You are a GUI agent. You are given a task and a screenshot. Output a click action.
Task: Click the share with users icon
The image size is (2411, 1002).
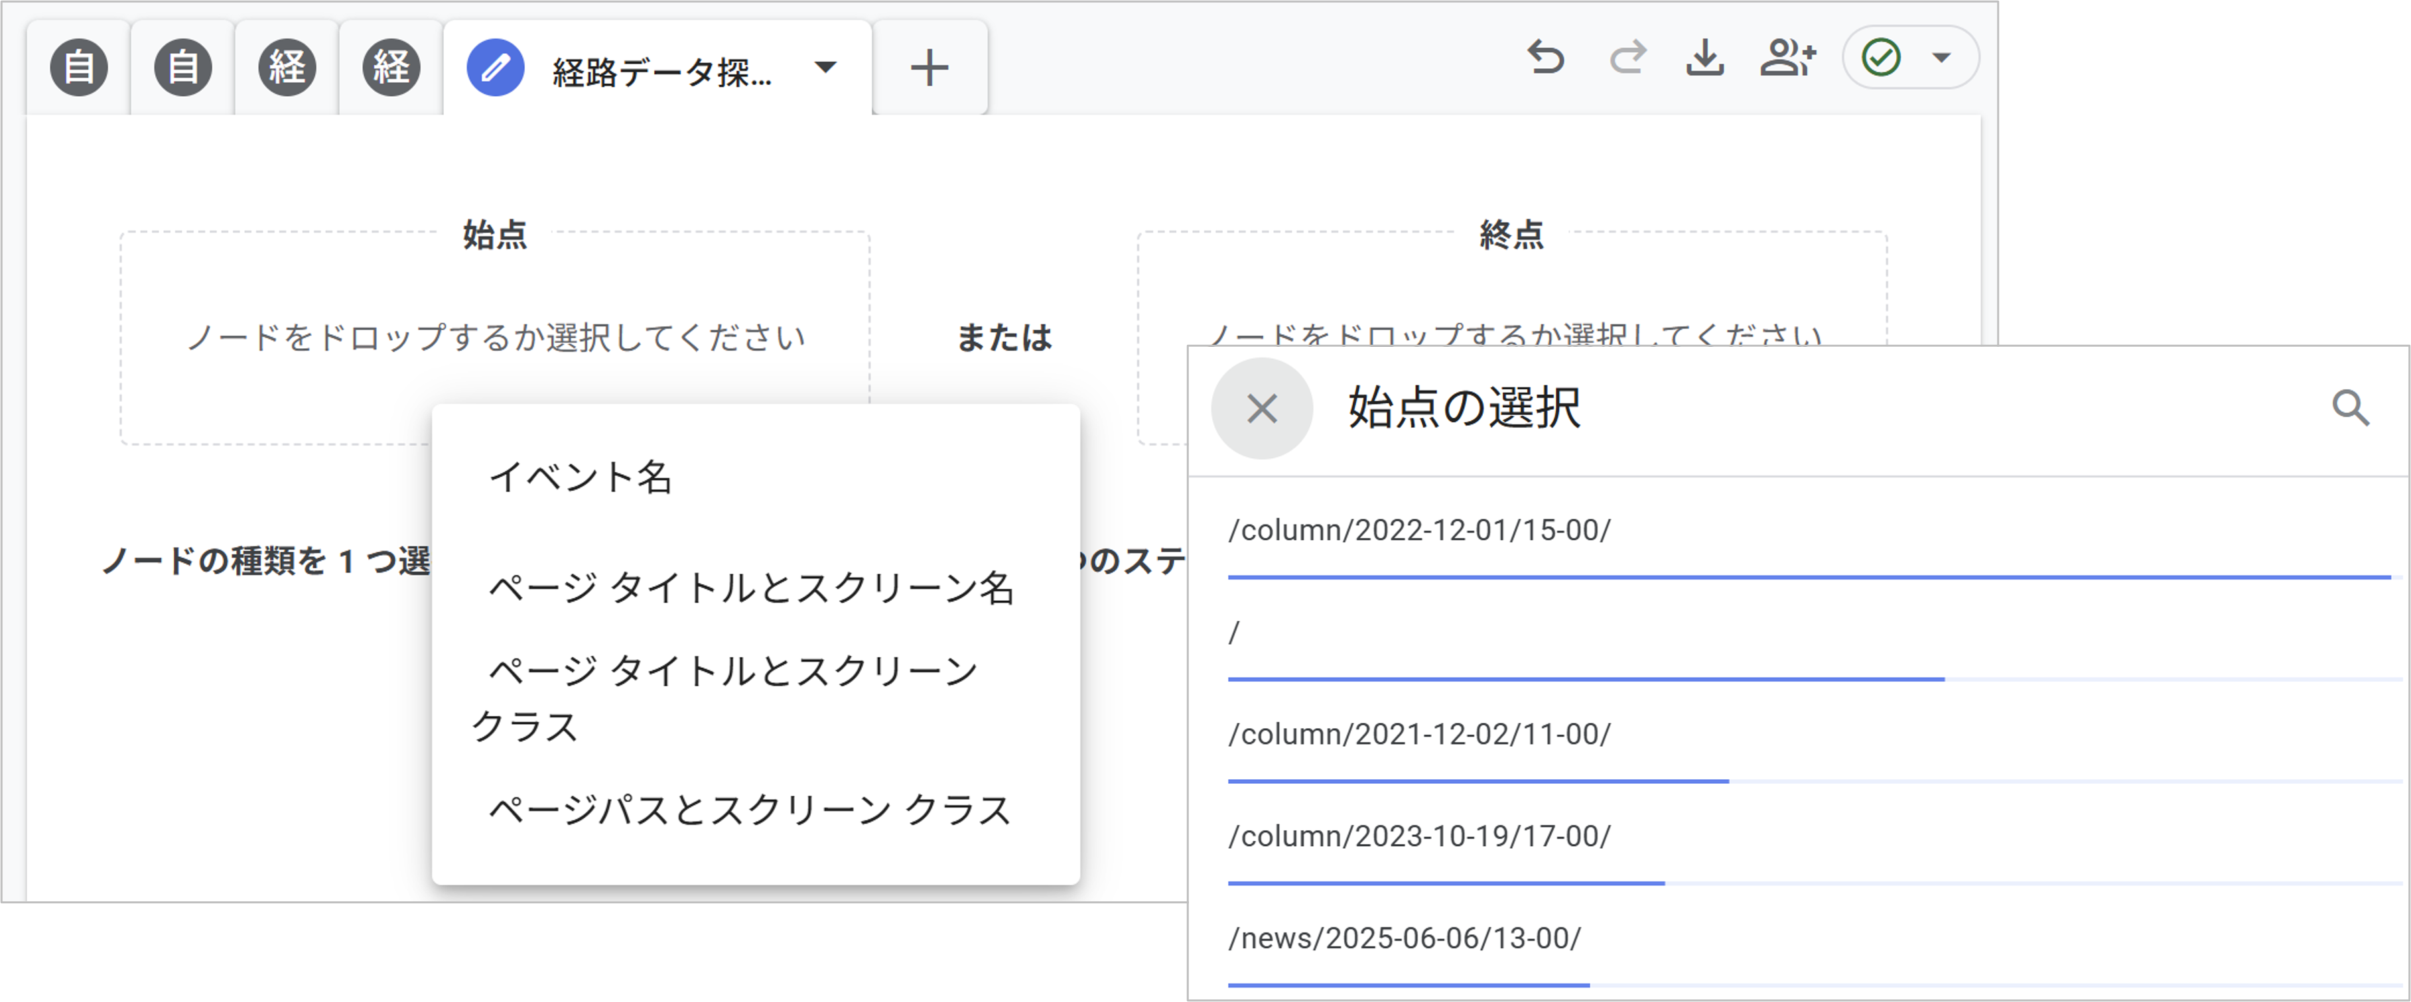pyautogui.click(x=1787, y=58)
